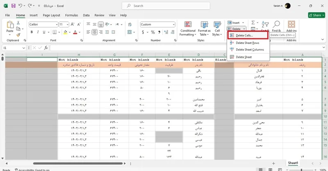Click the green Share button
This screenshot has width=328, height=171.
click(x=317, y=15)
